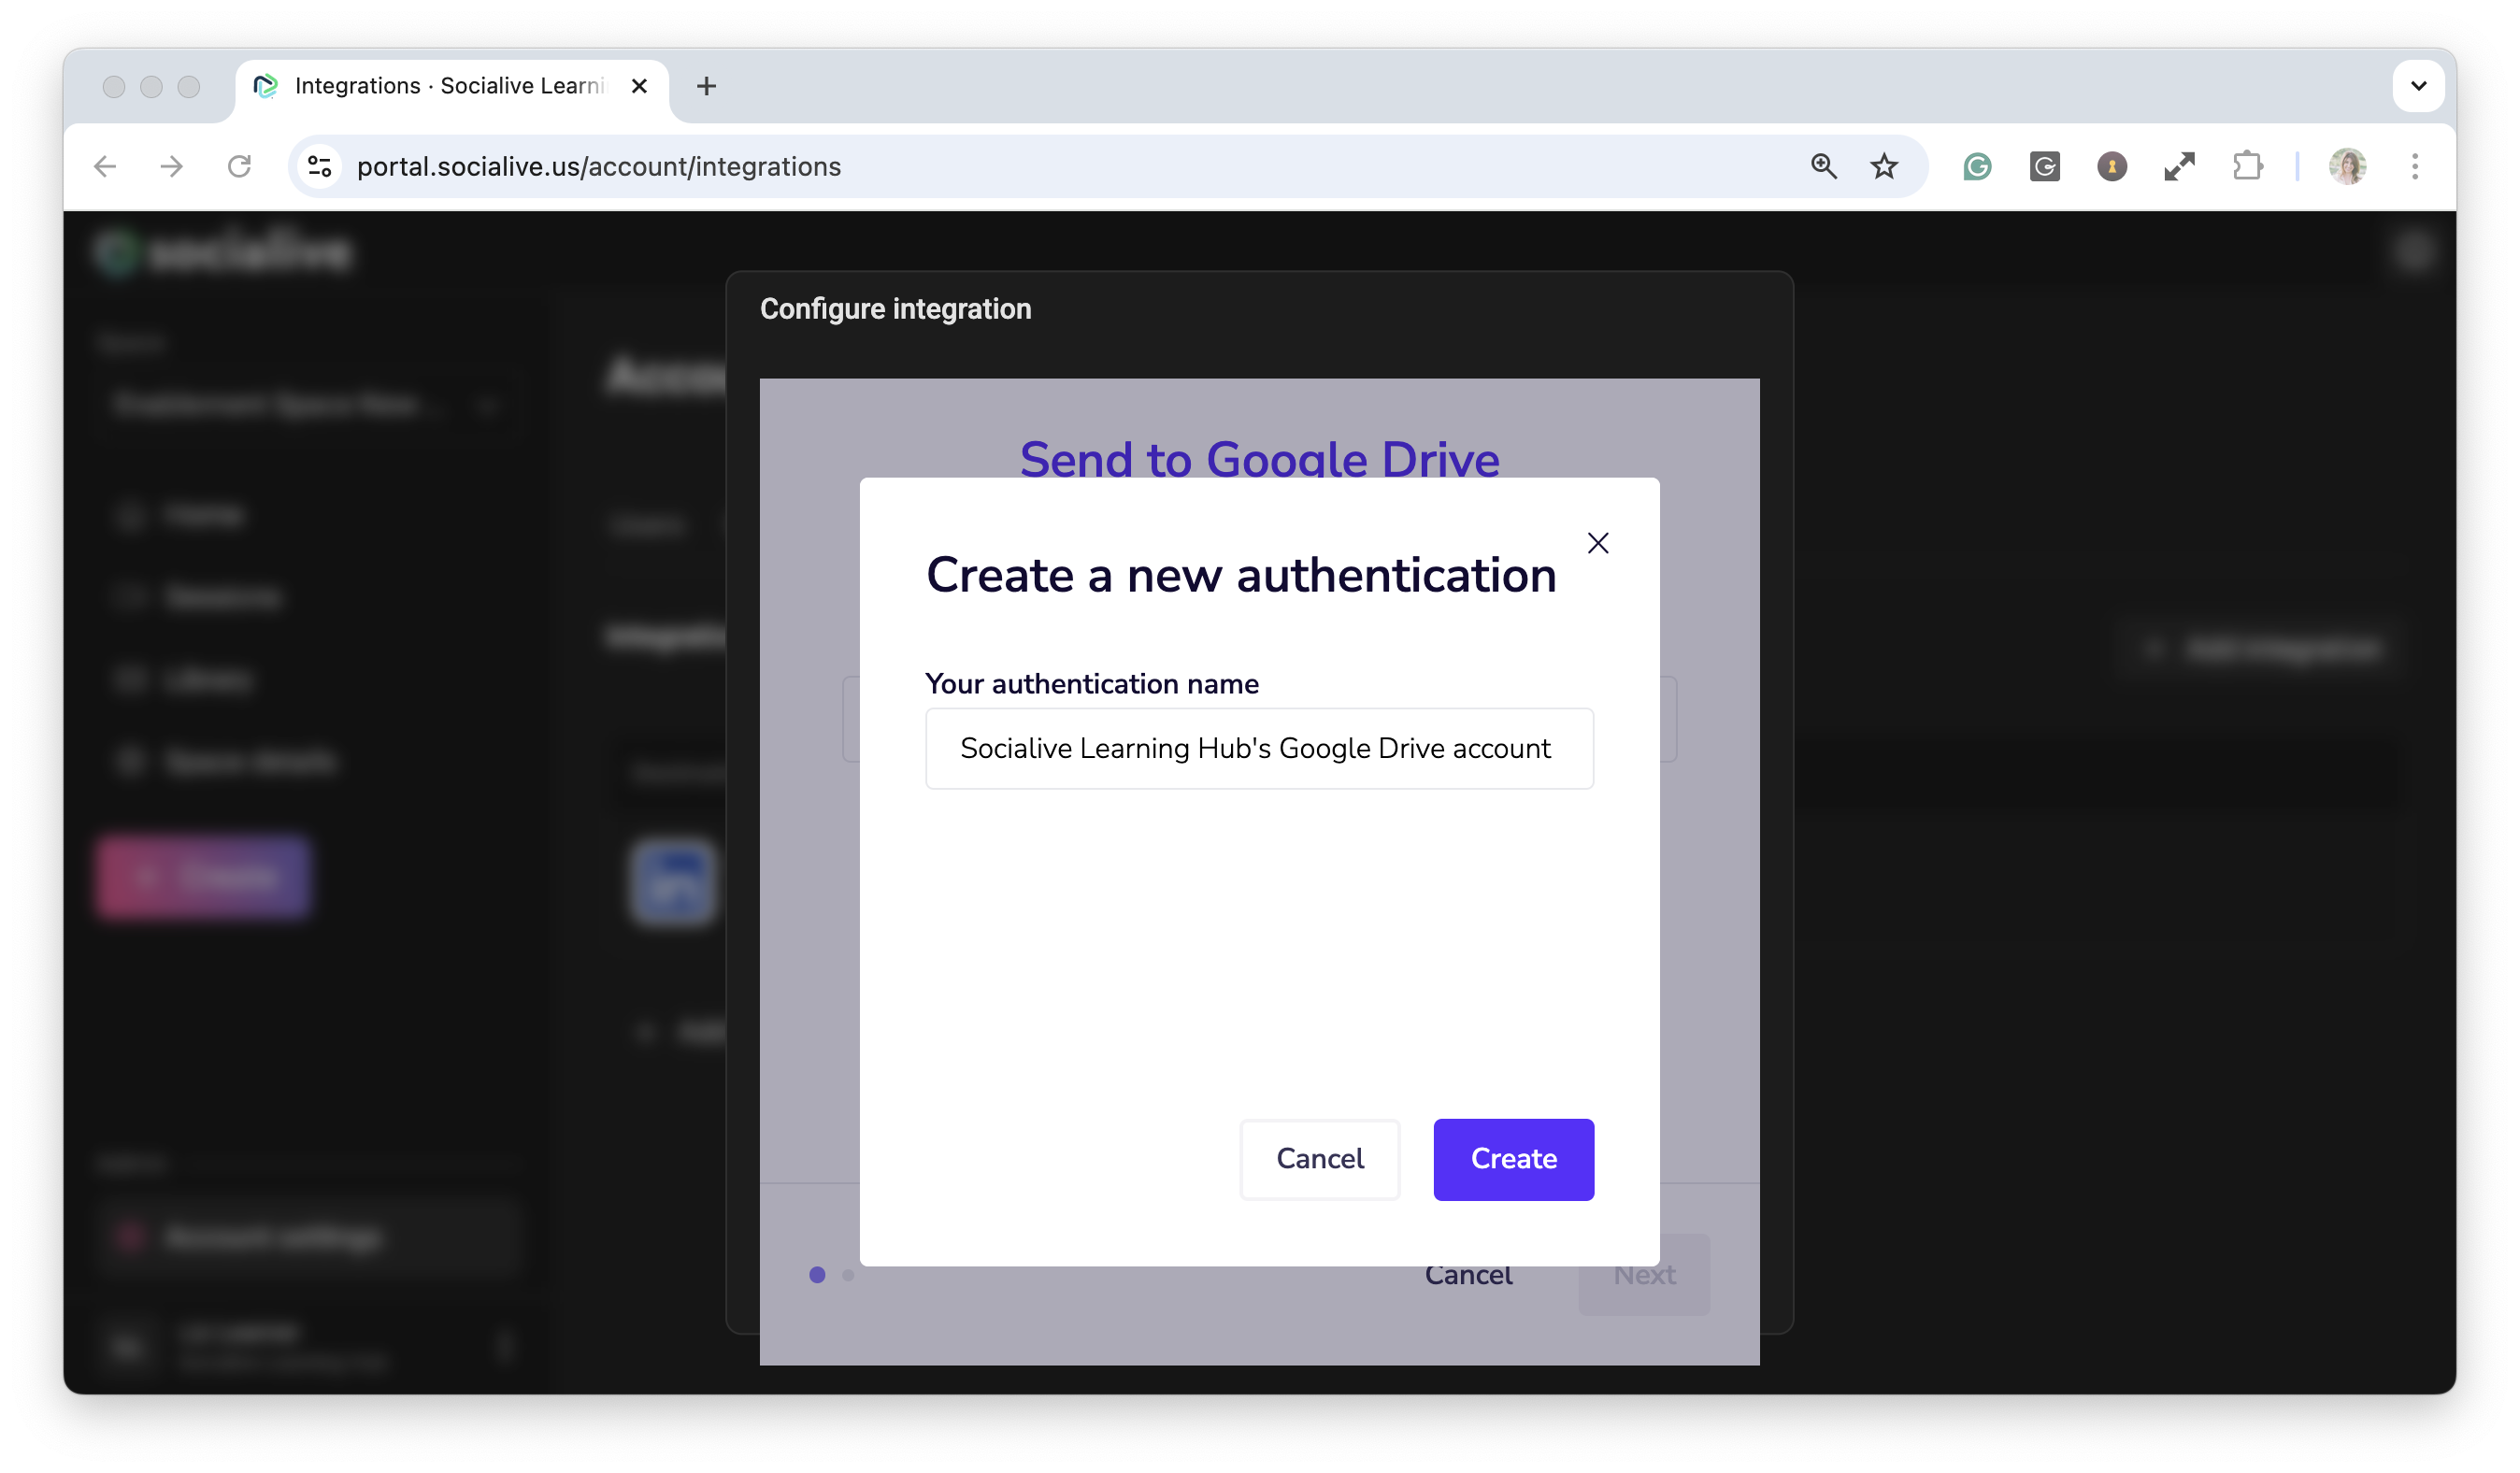Open the zoom magnifier icon in address bar
This screenshot has width=2520, height=1473.
tap(1823, 166)
